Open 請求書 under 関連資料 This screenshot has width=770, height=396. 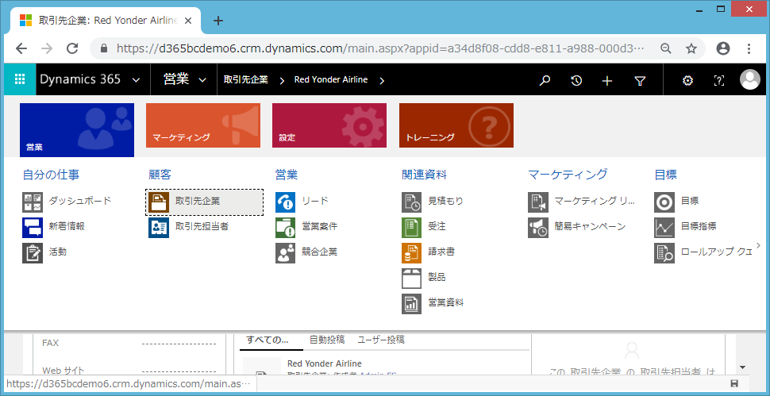tap(428, 252)
